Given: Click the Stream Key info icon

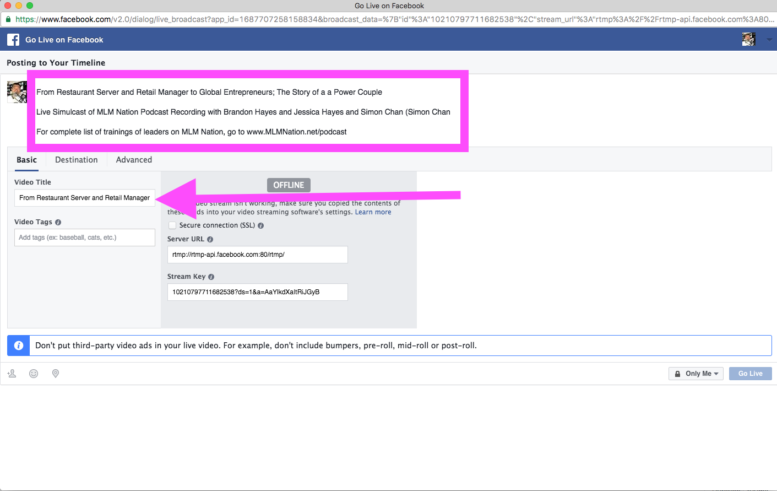Looking at the screenshot, I should point(211,277).
